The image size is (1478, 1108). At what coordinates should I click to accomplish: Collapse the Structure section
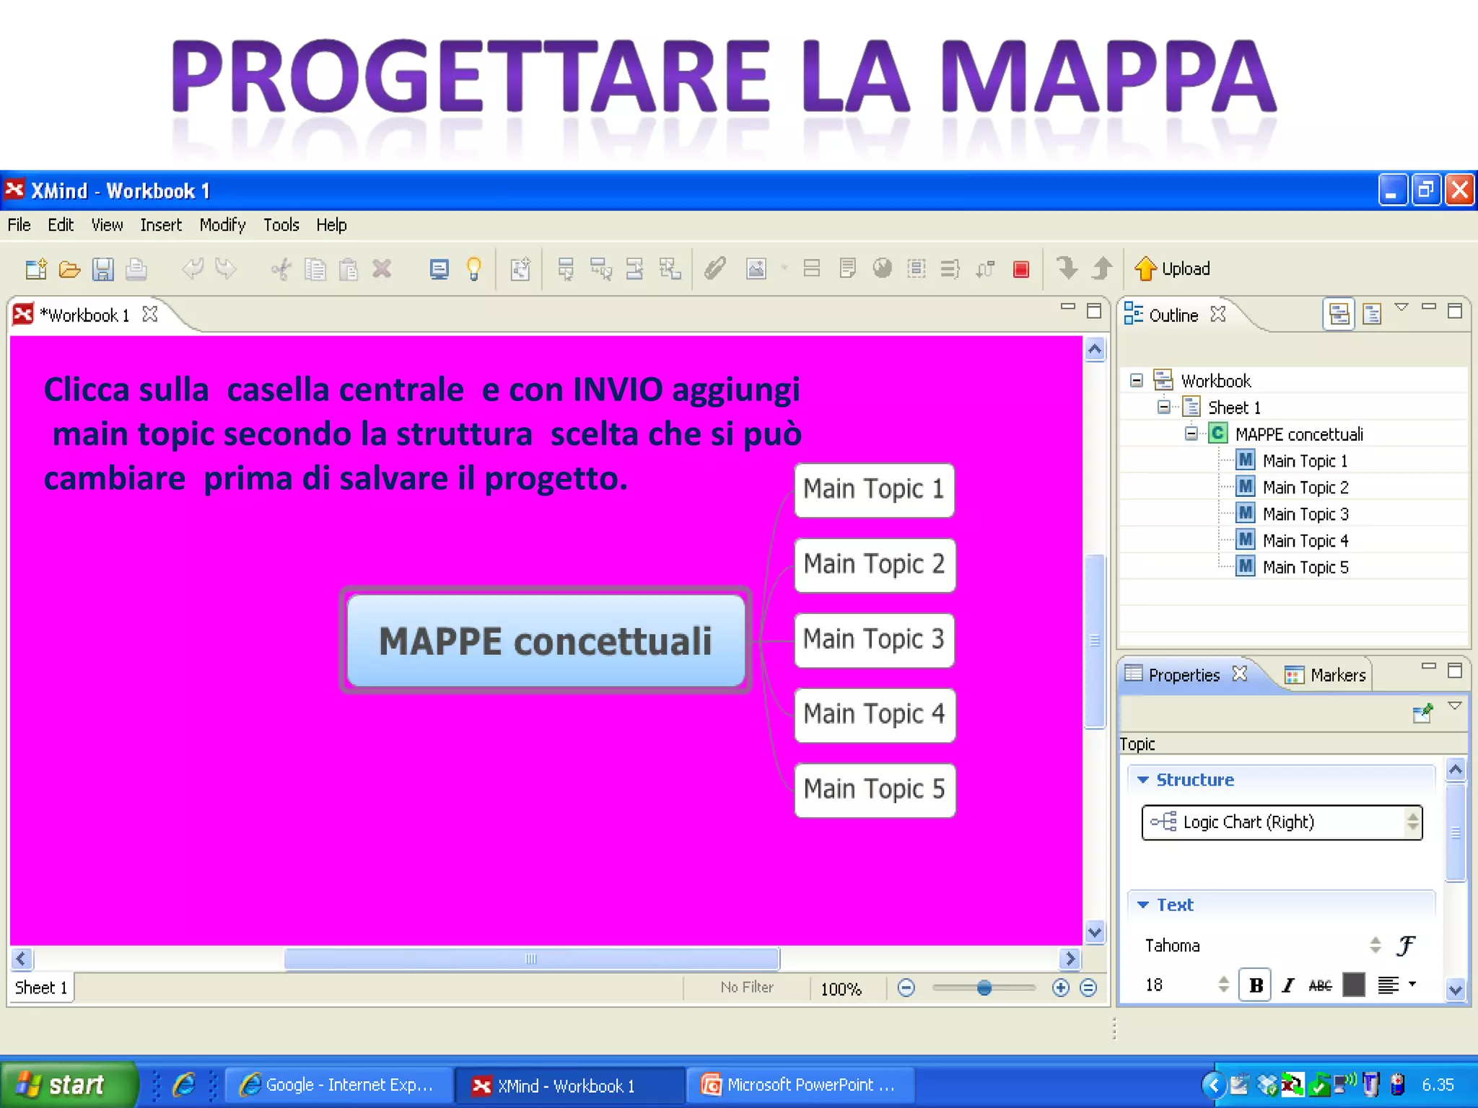click(x=1142, y=780)
